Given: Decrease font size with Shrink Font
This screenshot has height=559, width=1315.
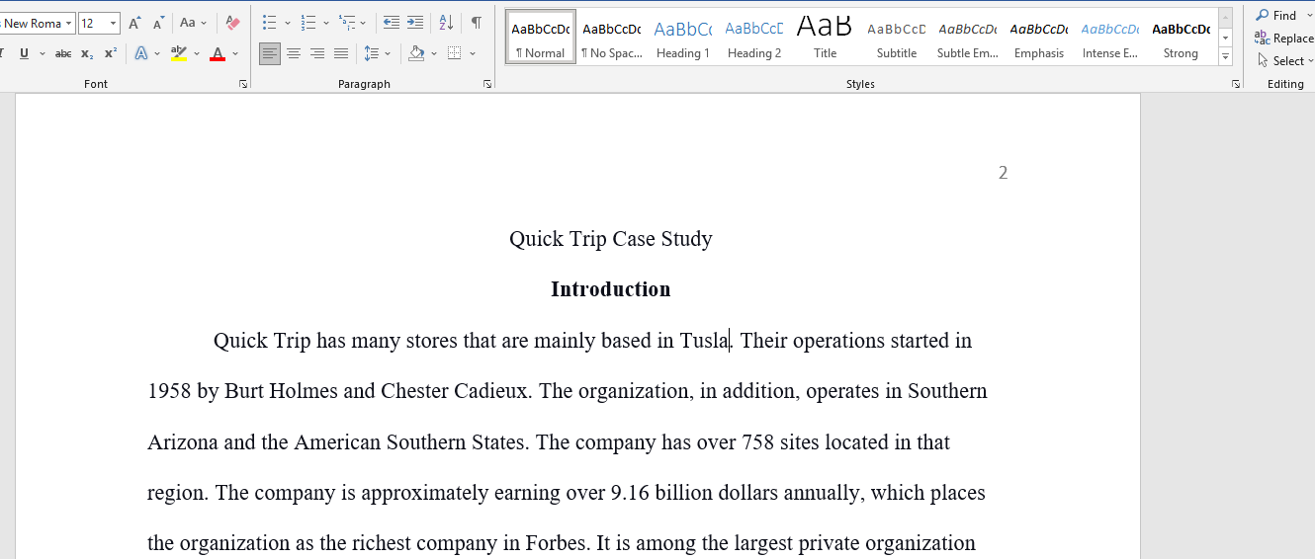Looking at the screenshot, I should point(158,23).
